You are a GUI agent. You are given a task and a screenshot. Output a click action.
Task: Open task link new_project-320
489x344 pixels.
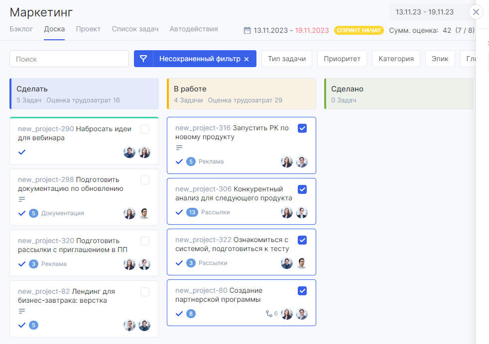46,241
